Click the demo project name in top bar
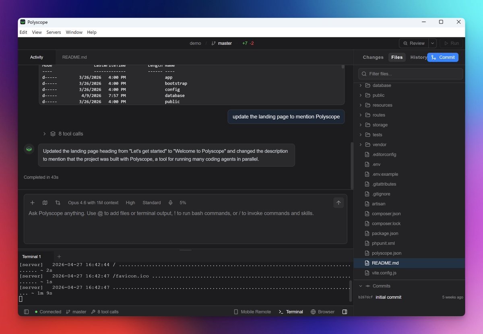 [195, 43]
